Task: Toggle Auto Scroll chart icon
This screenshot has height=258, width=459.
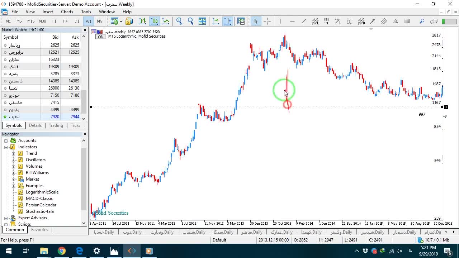Action: [216, 21]
